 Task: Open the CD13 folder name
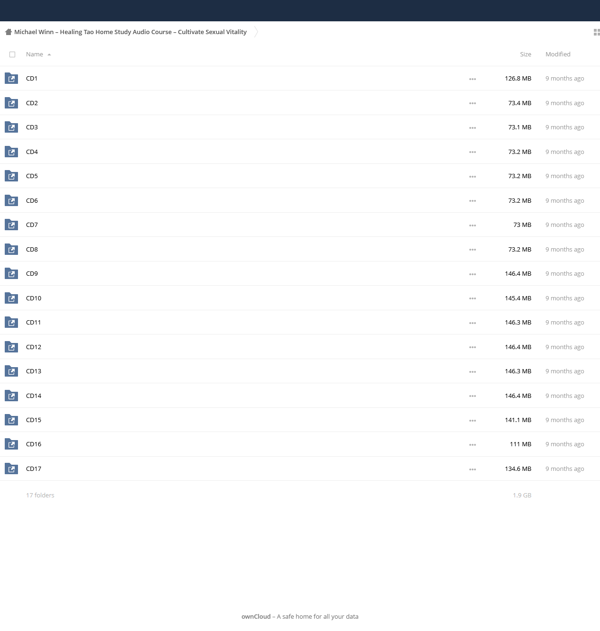pyautogui.click(x=34, y=371)
